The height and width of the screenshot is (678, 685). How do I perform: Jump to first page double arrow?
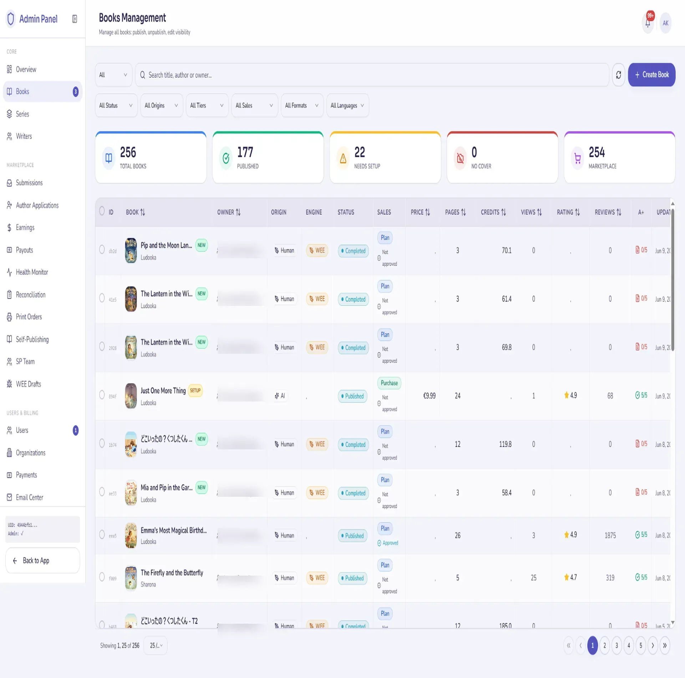(x=568, y=645)
